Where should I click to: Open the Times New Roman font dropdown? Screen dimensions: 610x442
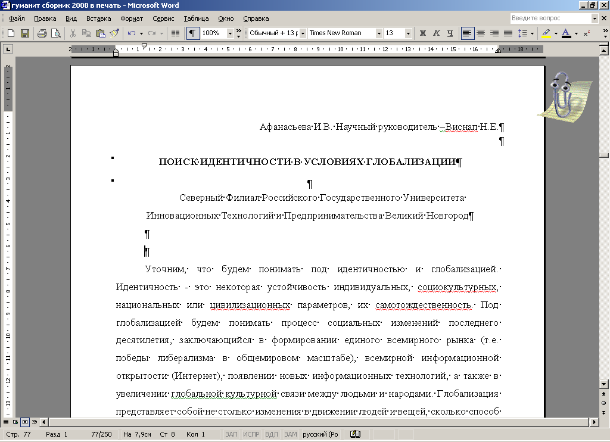tap(379, 33)
